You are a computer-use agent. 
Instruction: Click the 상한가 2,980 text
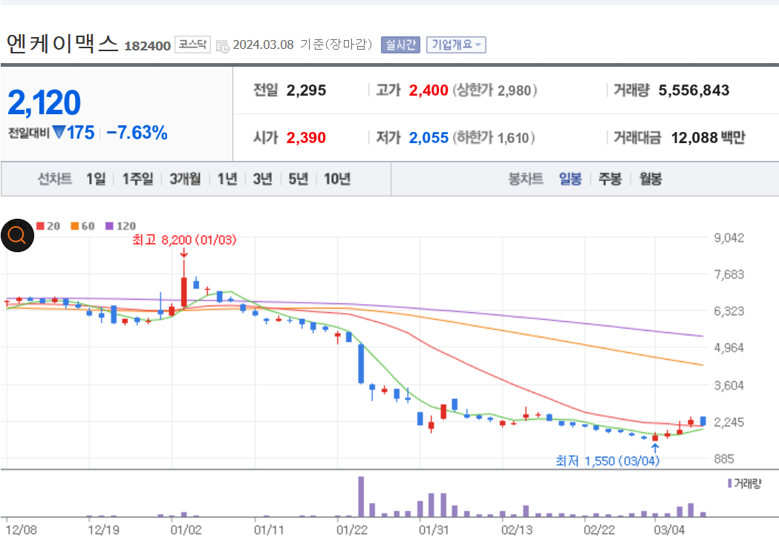pyautogui.click(x=495, y=90)
